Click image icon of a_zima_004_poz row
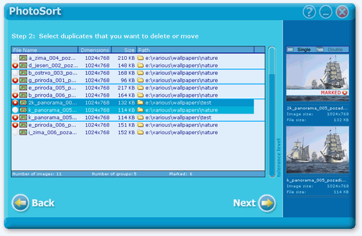 pos(23,58)
